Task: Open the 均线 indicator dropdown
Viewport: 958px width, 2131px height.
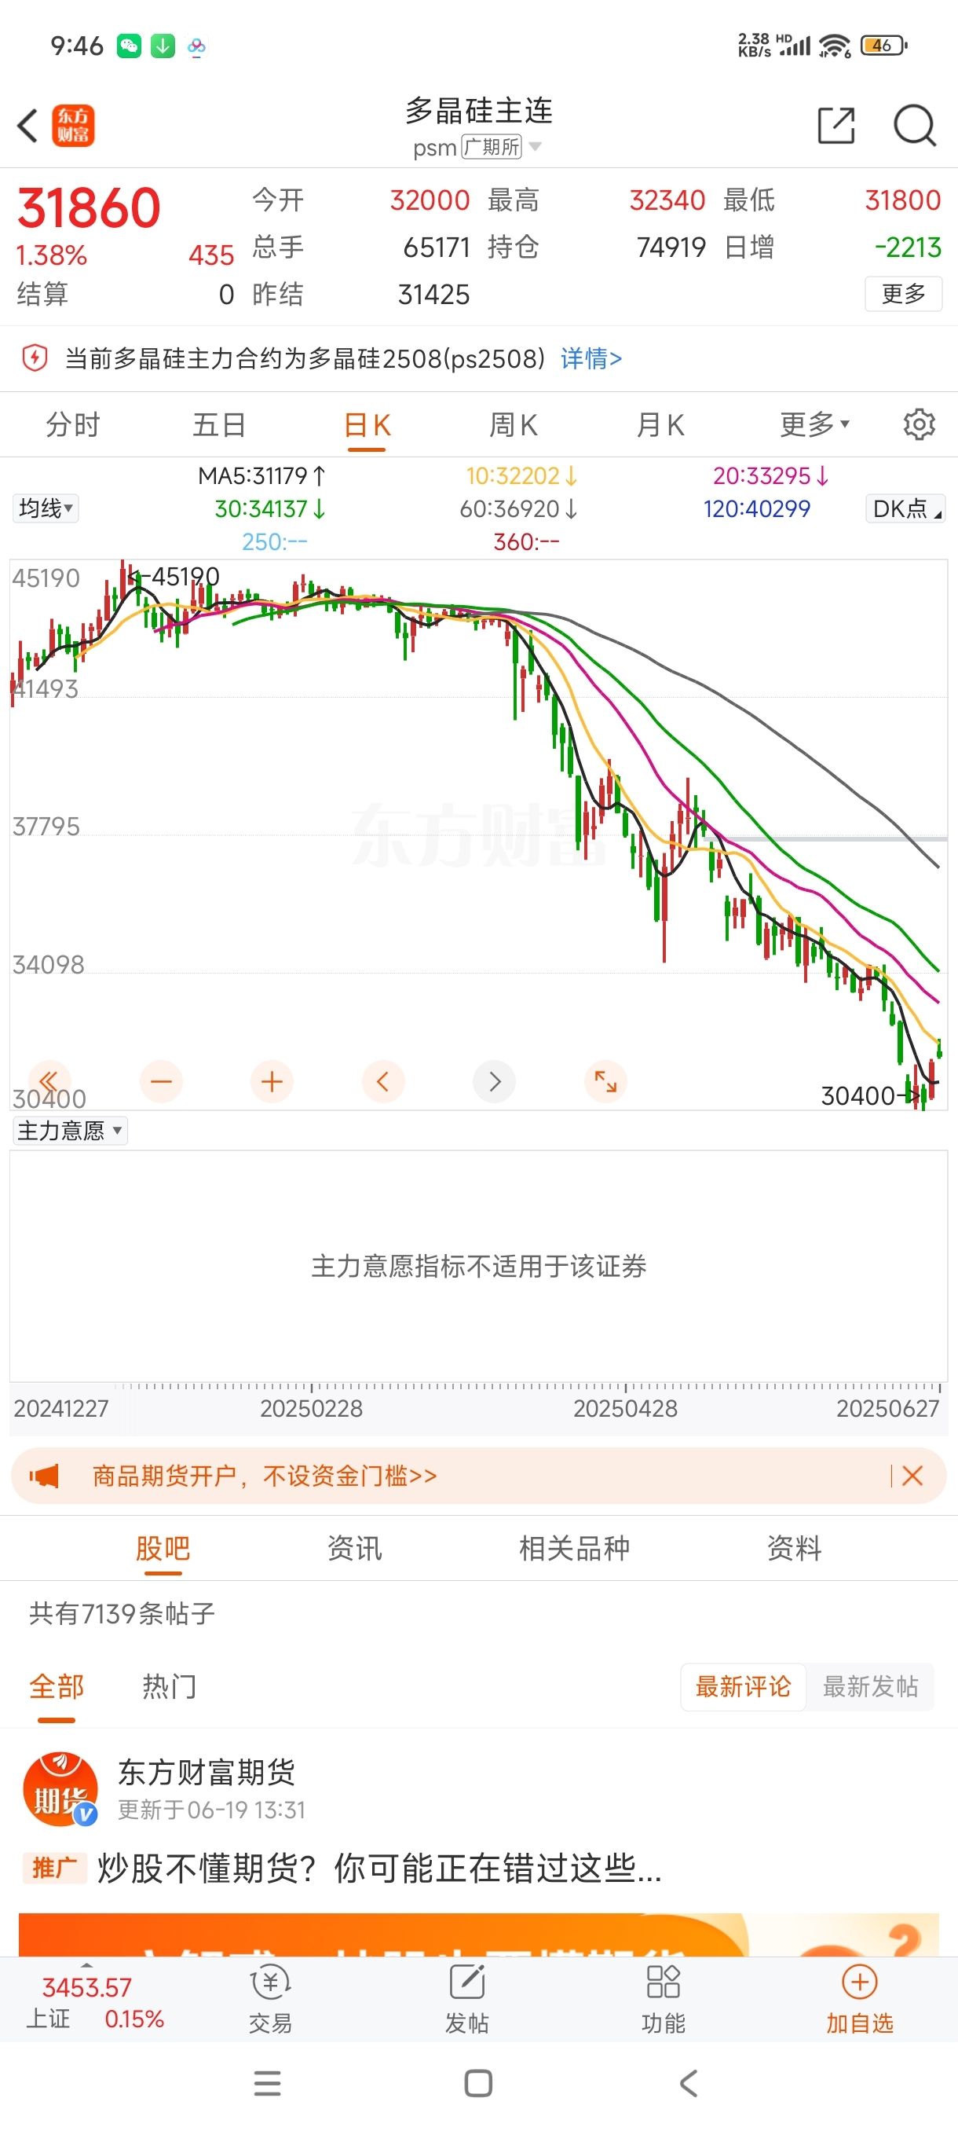Action: pyautogui.click(x=46, y=508)
